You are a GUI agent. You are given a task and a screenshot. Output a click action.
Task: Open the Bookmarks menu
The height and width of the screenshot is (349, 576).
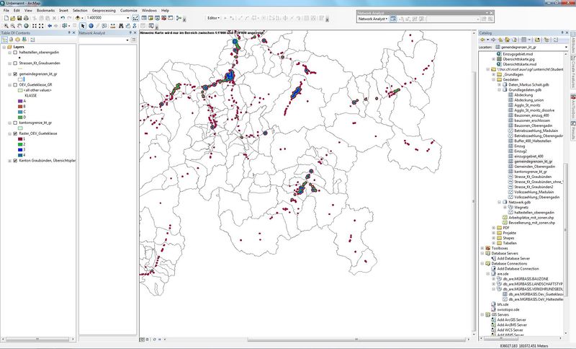[x=45, y=12]
